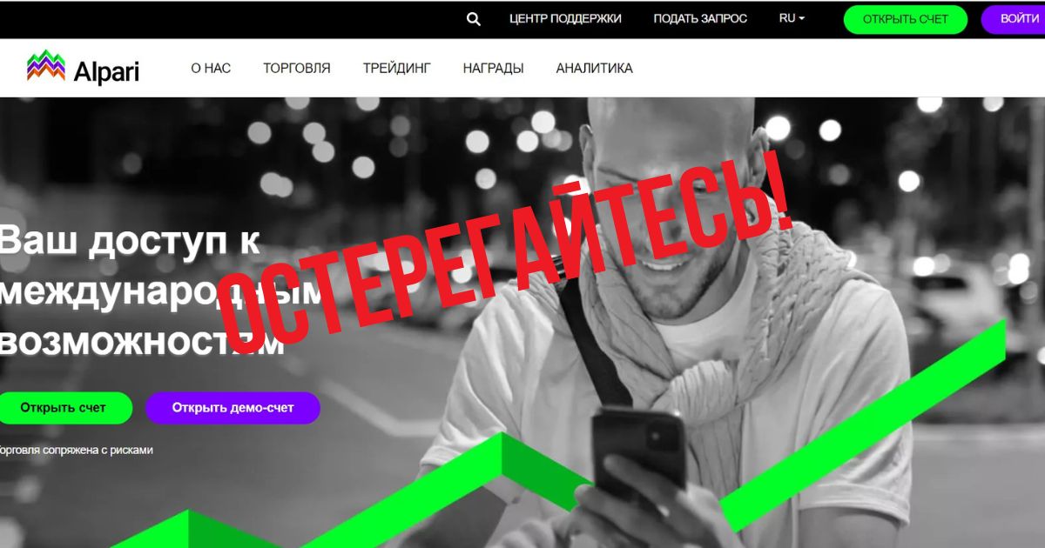Select the ТРЕЙДИНГ menu item

[397, 68]
